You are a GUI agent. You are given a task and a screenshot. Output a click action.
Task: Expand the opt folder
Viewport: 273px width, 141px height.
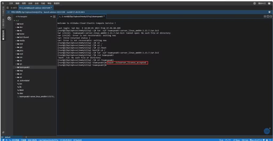[16, 47]
